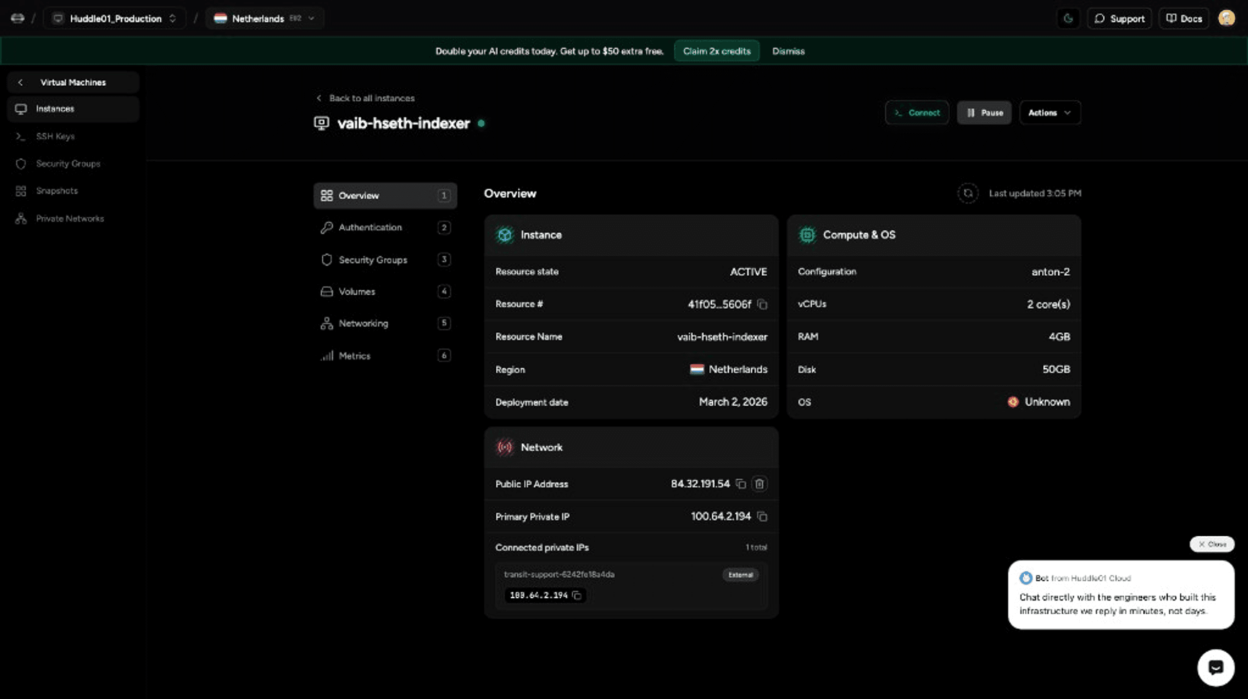
Task: Select the 'anton-2' configuration value
Action: point(1051,272)
